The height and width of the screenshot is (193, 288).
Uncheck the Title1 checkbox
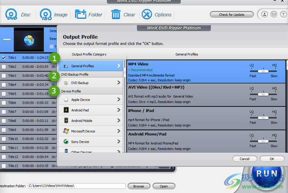(x=4, y=58)
